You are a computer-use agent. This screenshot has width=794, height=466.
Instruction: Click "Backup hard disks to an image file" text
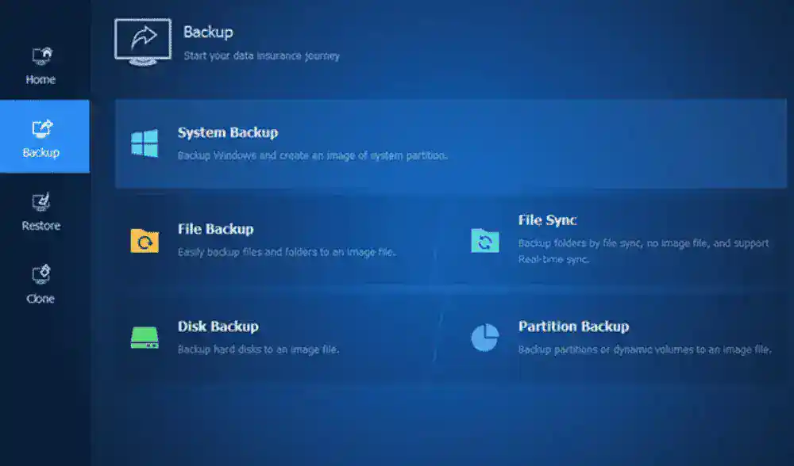[258, 349]
